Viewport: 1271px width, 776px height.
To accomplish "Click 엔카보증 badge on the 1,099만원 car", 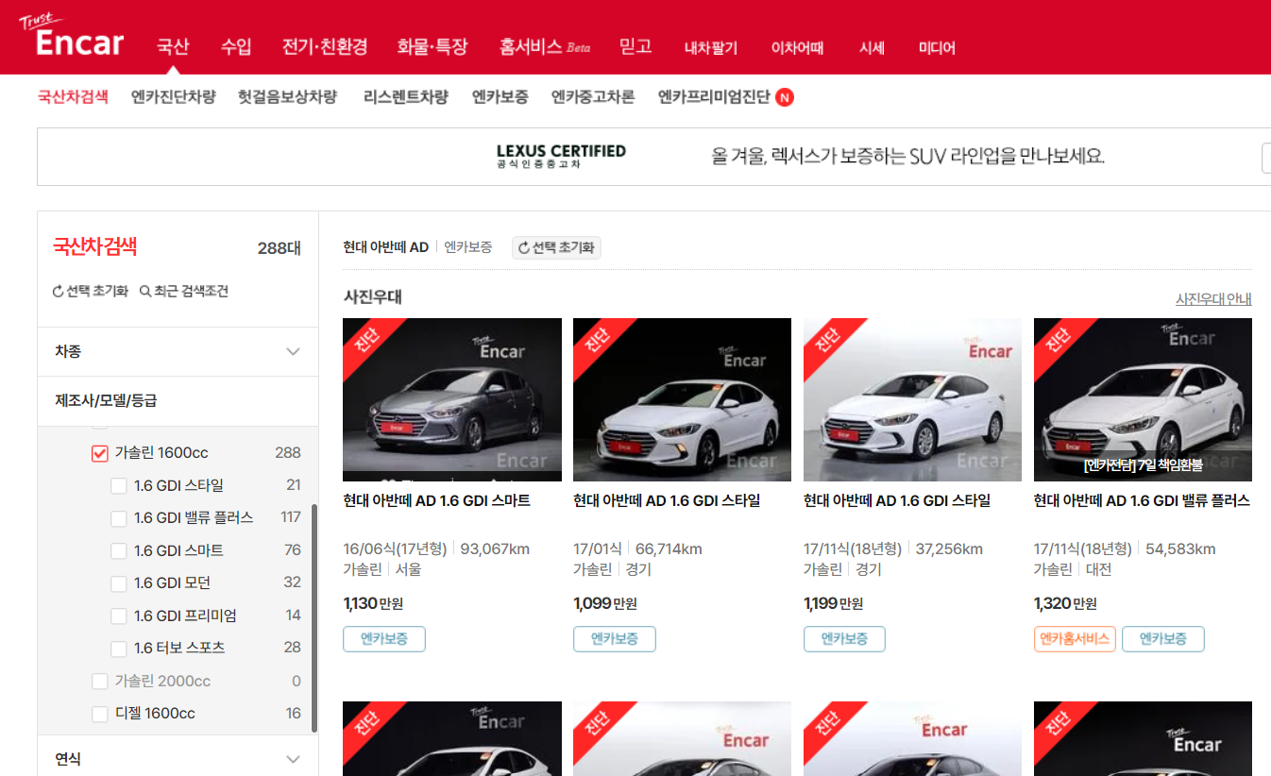I will (615, 639).
